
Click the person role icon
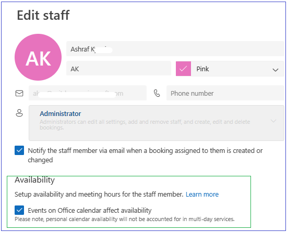(19, 113)
